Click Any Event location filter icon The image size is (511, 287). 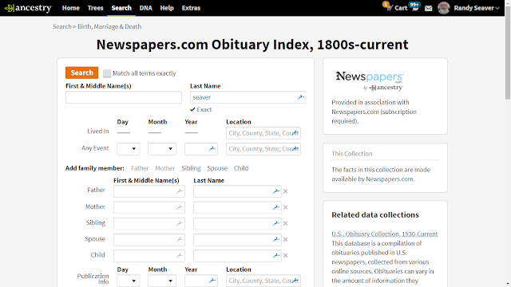[295, 149]
